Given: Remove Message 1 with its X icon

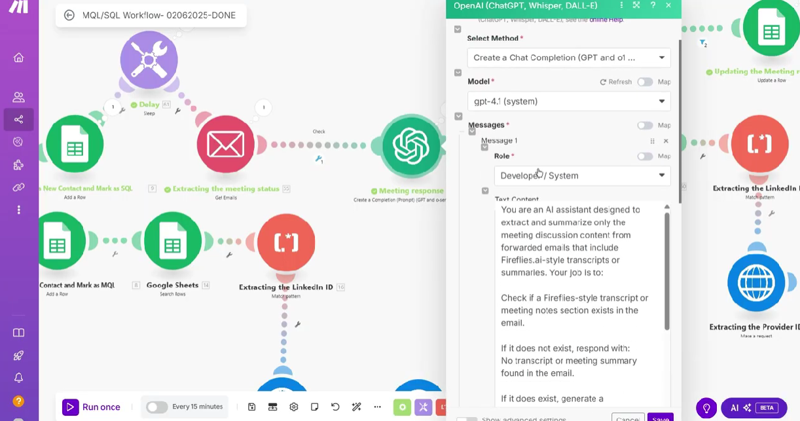Looking at the screenshot, I should (x=666, y=141).
